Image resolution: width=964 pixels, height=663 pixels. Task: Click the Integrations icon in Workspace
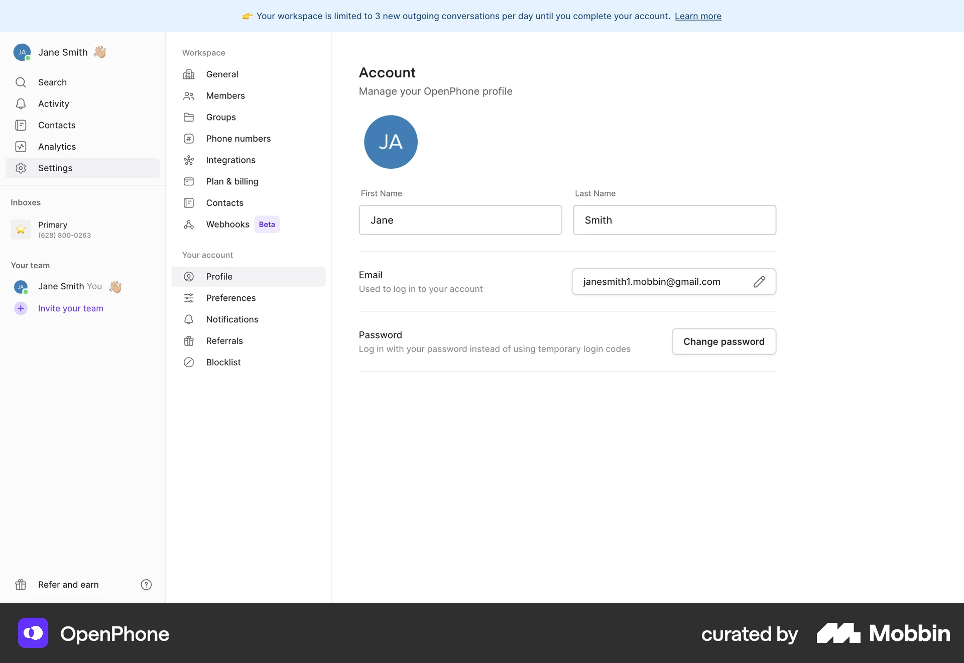click(189, 160)
